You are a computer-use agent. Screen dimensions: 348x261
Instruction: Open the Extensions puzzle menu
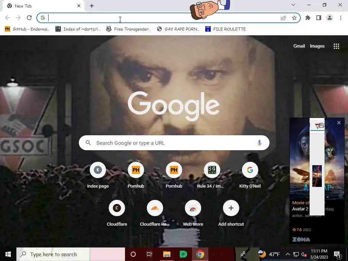[308, 18]
